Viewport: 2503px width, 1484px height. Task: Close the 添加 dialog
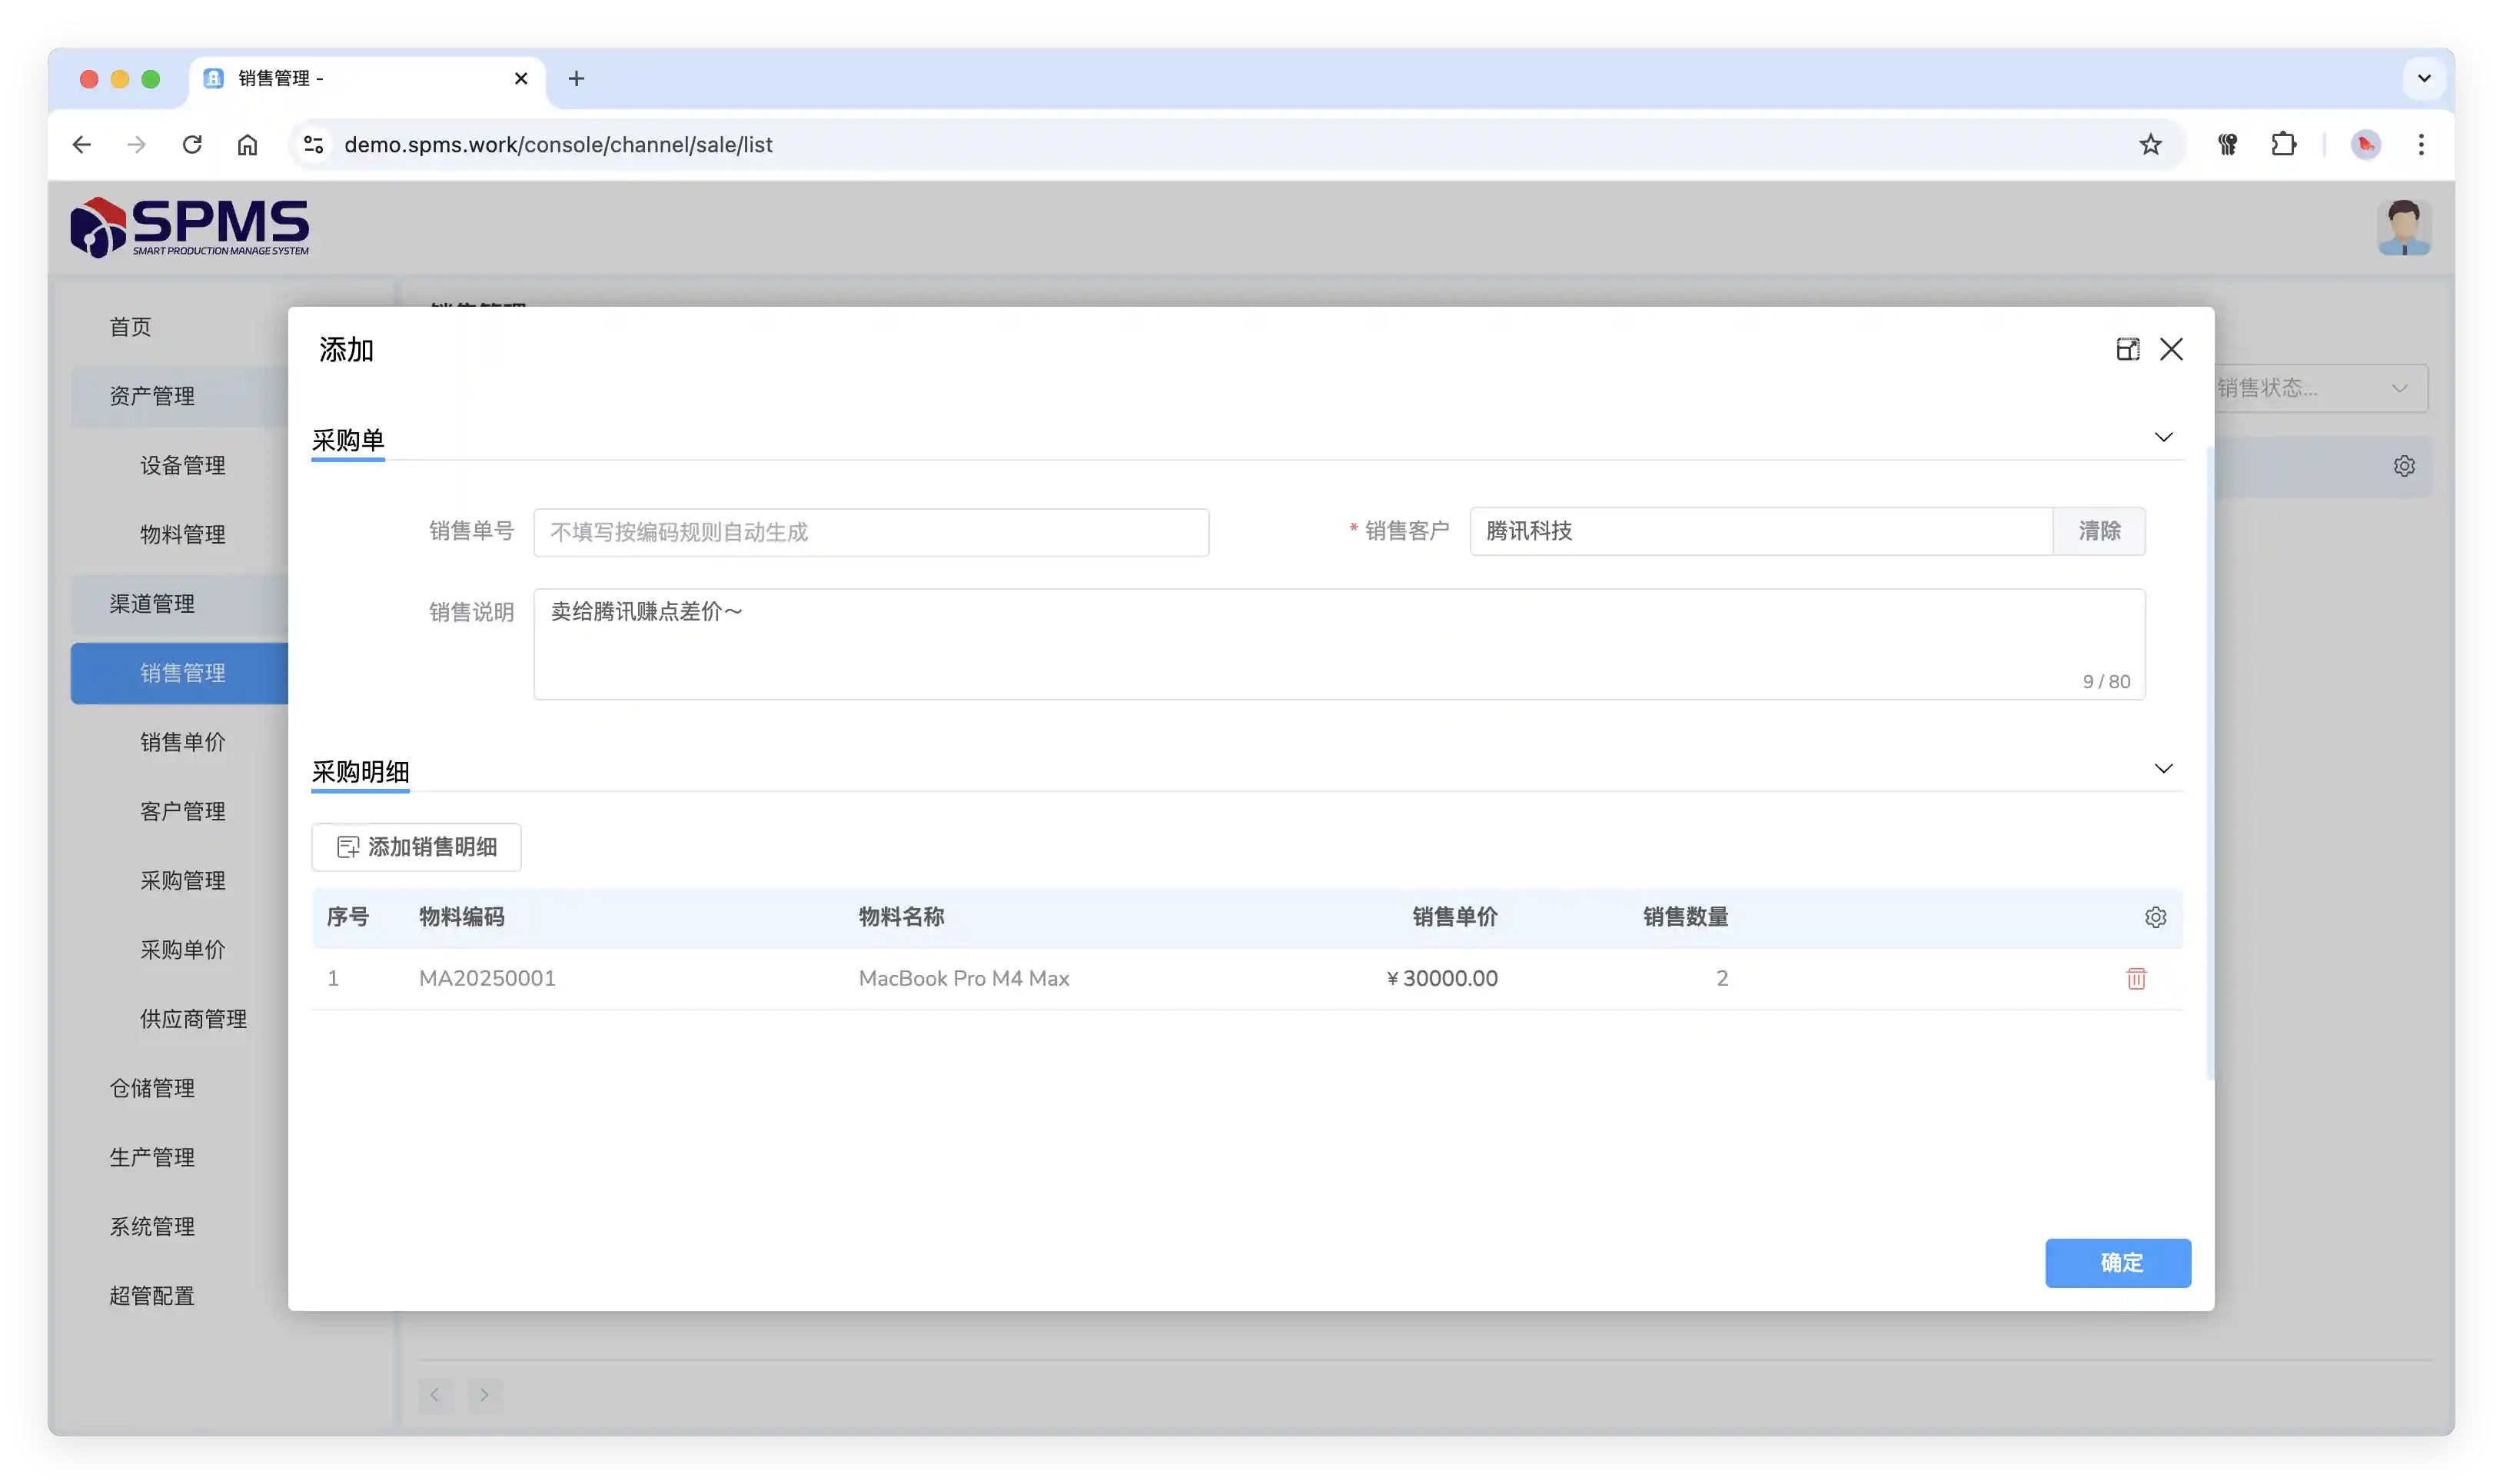click(x=2171, y=349)
